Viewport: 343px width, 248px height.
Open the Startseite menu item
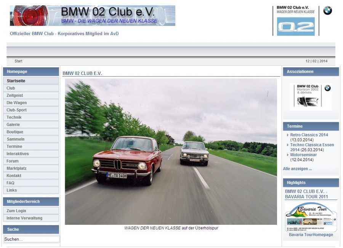(x=31, y=81)
